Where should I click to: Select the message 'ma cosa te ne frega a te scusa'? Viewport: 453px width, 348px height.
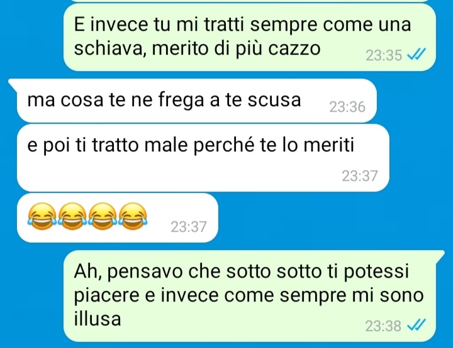pos(197,101)
